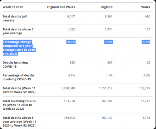Click highlighted 'Percentage change compared to 5-year average' label

tap(19, 48)
